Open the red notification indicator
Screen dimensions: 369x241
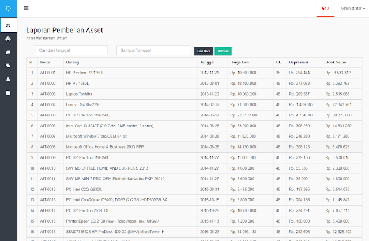coord(325,9)
